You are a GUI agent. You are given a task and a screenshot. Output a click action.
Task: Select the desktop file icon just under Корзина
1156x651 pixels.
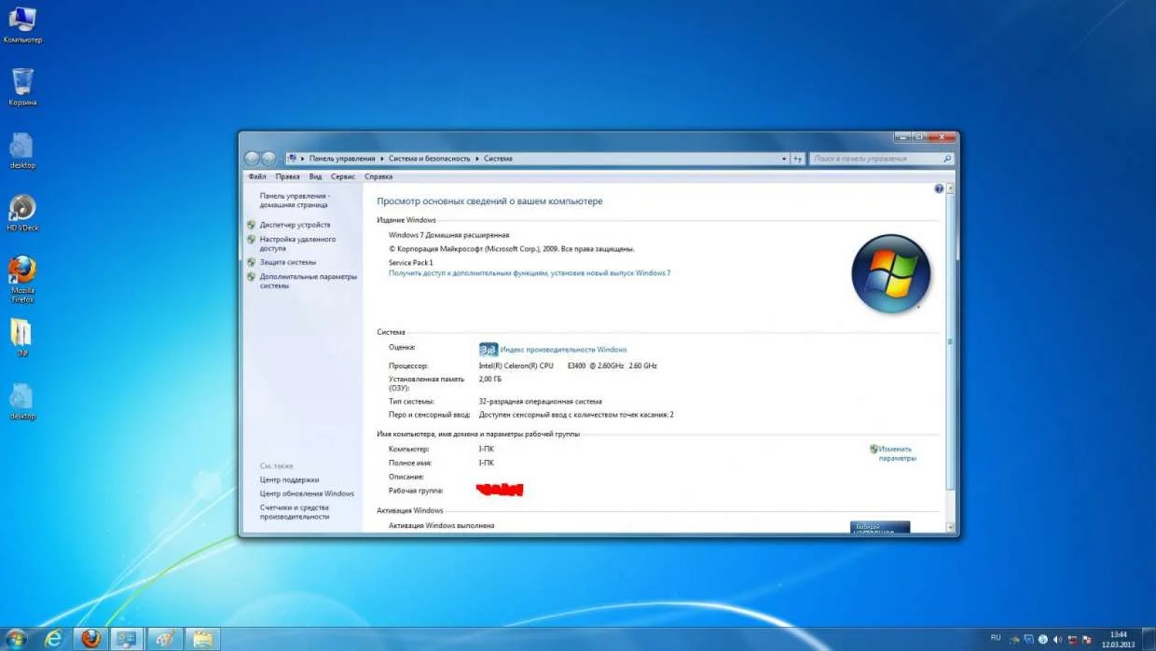pyautogui.click(x=22, y=150)
